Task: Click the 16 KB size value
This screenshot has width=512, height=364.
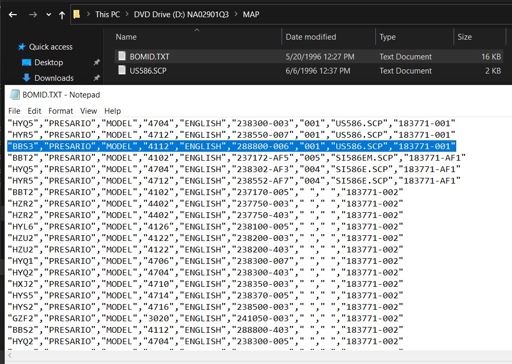Action: [x=491, y=56]
